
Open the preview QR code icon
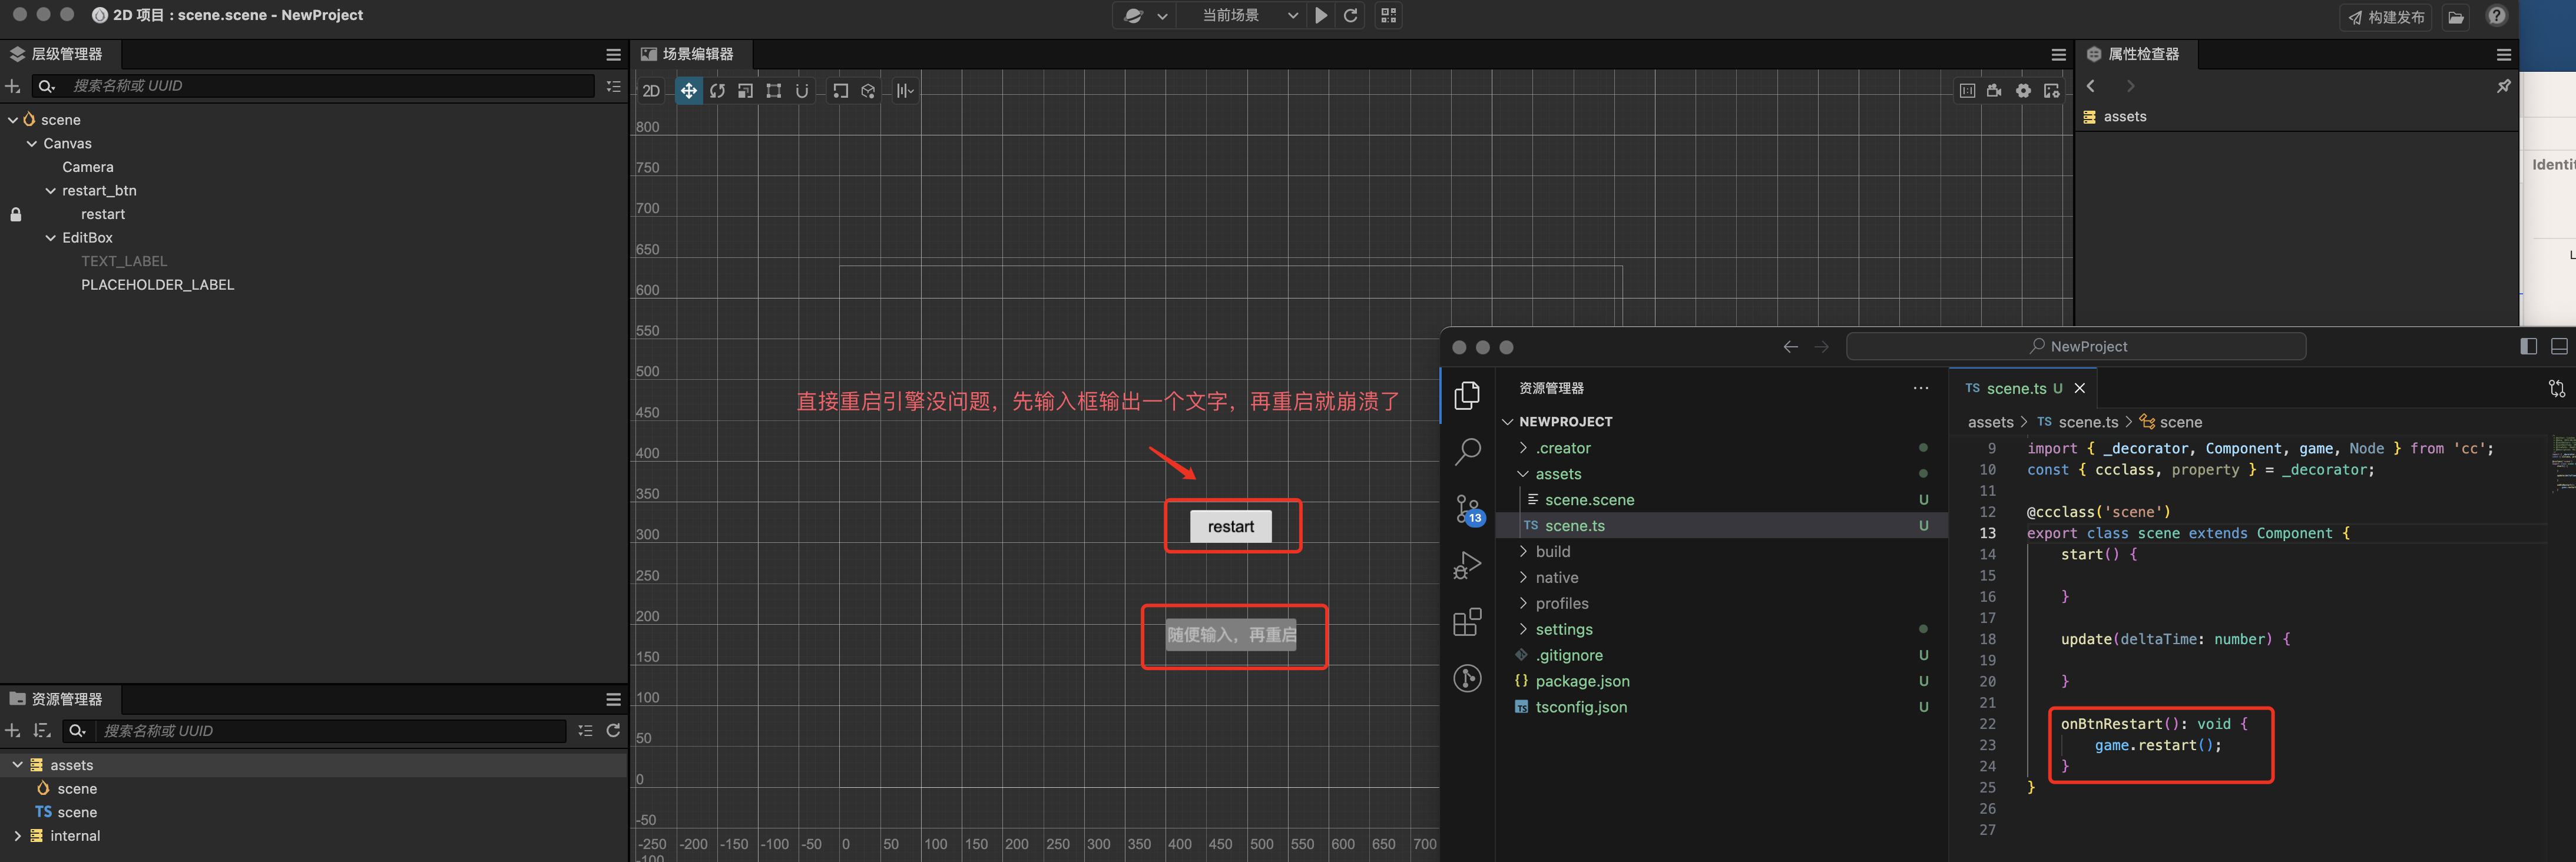click(x=1388, y=15)
